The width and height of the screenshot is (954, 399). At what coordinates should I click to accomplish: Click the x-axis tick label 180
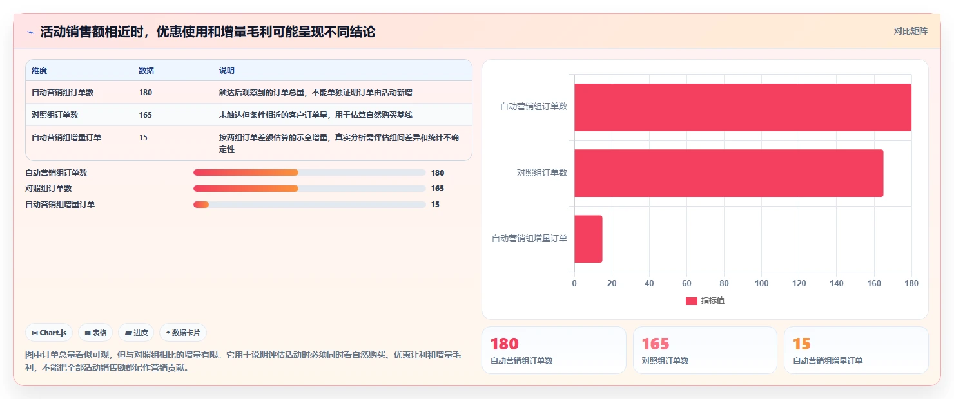911,283
